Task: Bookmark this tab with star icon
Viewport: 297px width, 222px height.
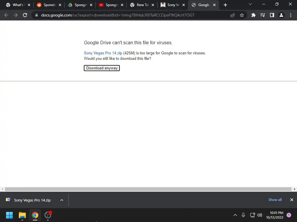Action: (x=242, y=15)
